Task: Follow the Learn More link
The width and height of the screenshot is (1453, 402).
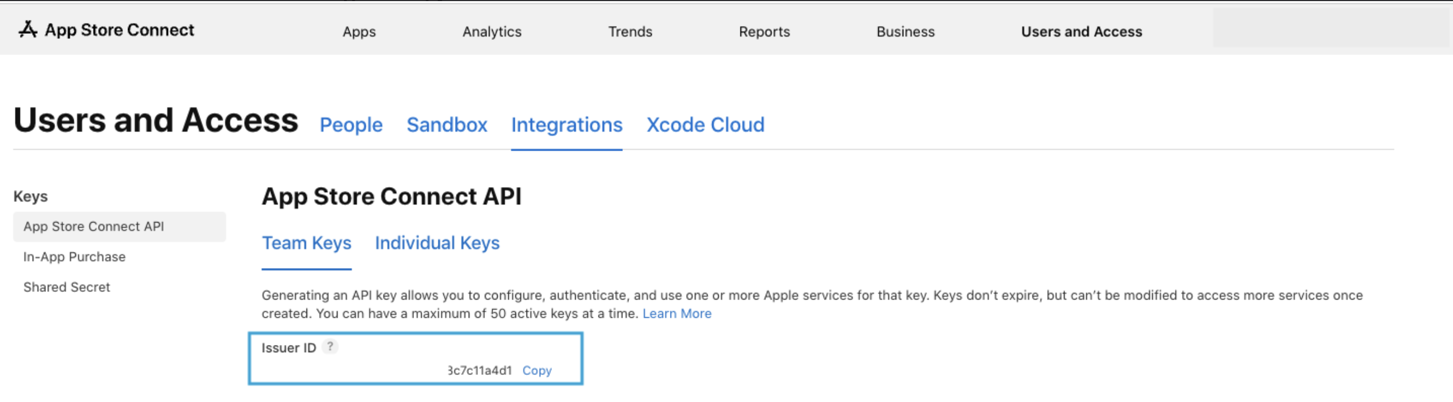Action: (x=677, y=313)
